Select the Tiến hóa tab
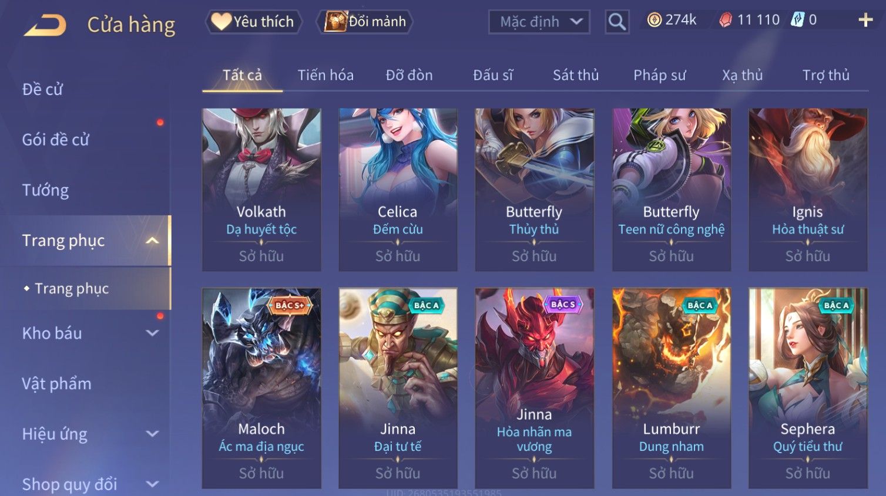This screenshot has height=496, width=886. 325,75
